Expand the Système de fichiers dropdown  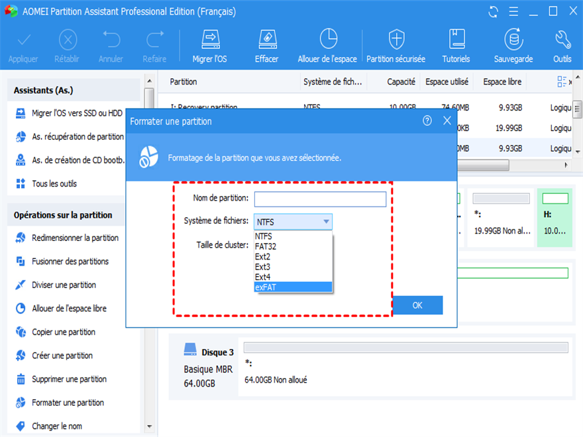(293, 222)
